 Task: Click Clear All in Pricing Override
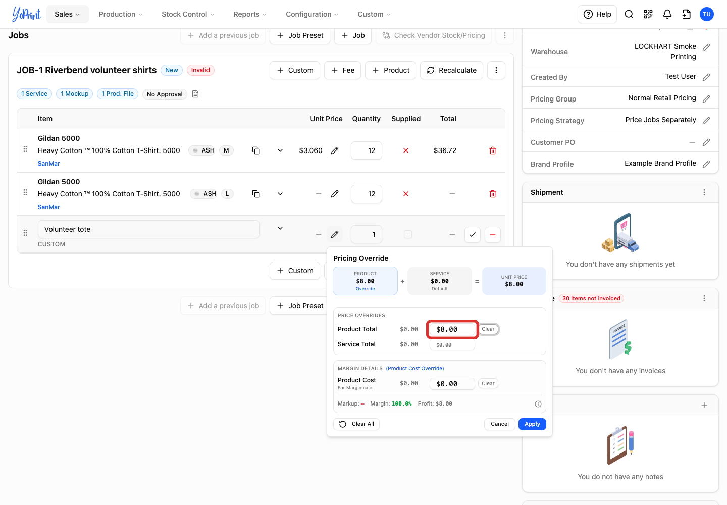coord(356,424)
